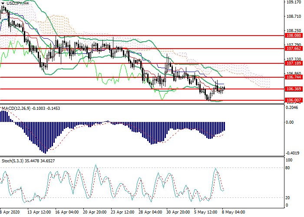
Task: Click the Stoch(5,3,3) indicator label
Action: (13, 161)
